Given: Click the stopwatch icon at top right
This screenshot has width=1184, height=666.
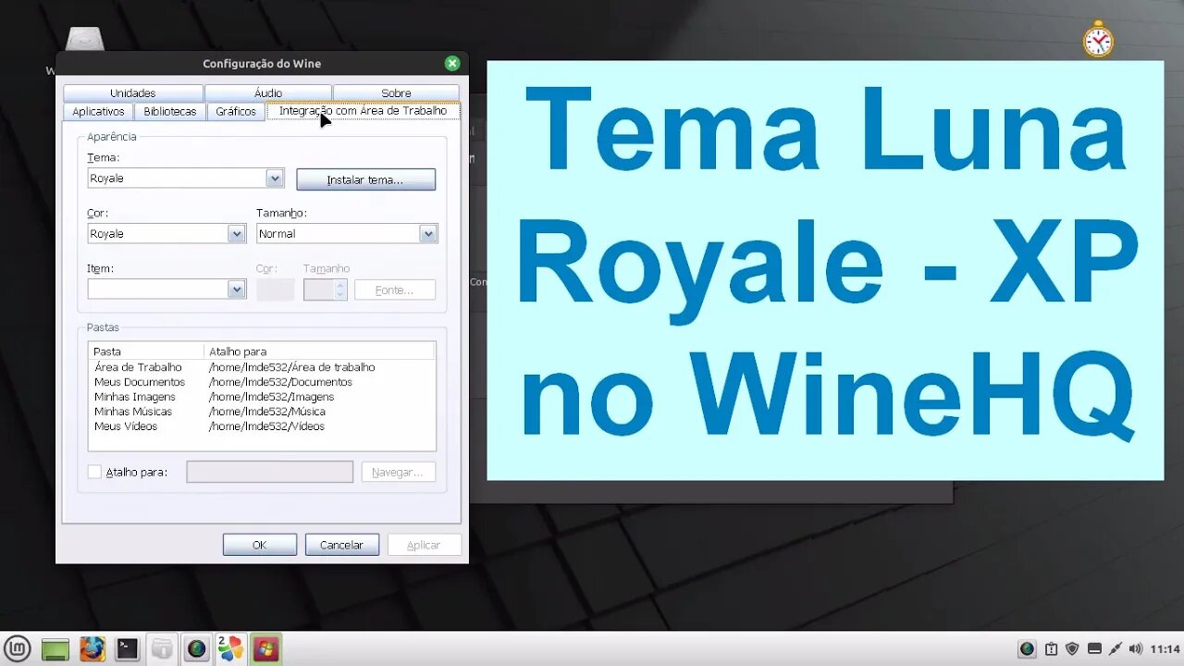Looking at the screenshot, I should coord(1098,40).
